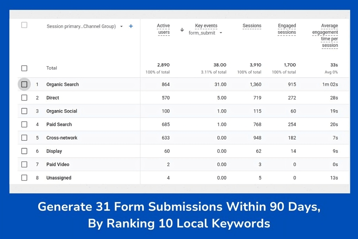This screenshot has height=239, width=358.
Task: Check the Unassigned row checkbox
Action: pos(24,178)
